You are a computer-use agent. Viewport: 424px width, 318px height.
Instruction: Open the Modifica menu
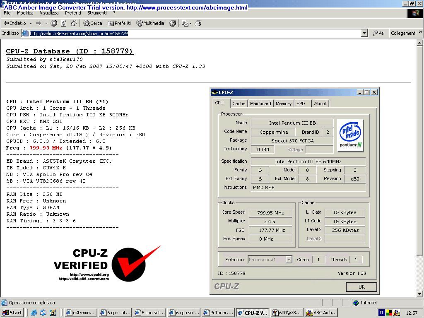[x=25, y=13]
